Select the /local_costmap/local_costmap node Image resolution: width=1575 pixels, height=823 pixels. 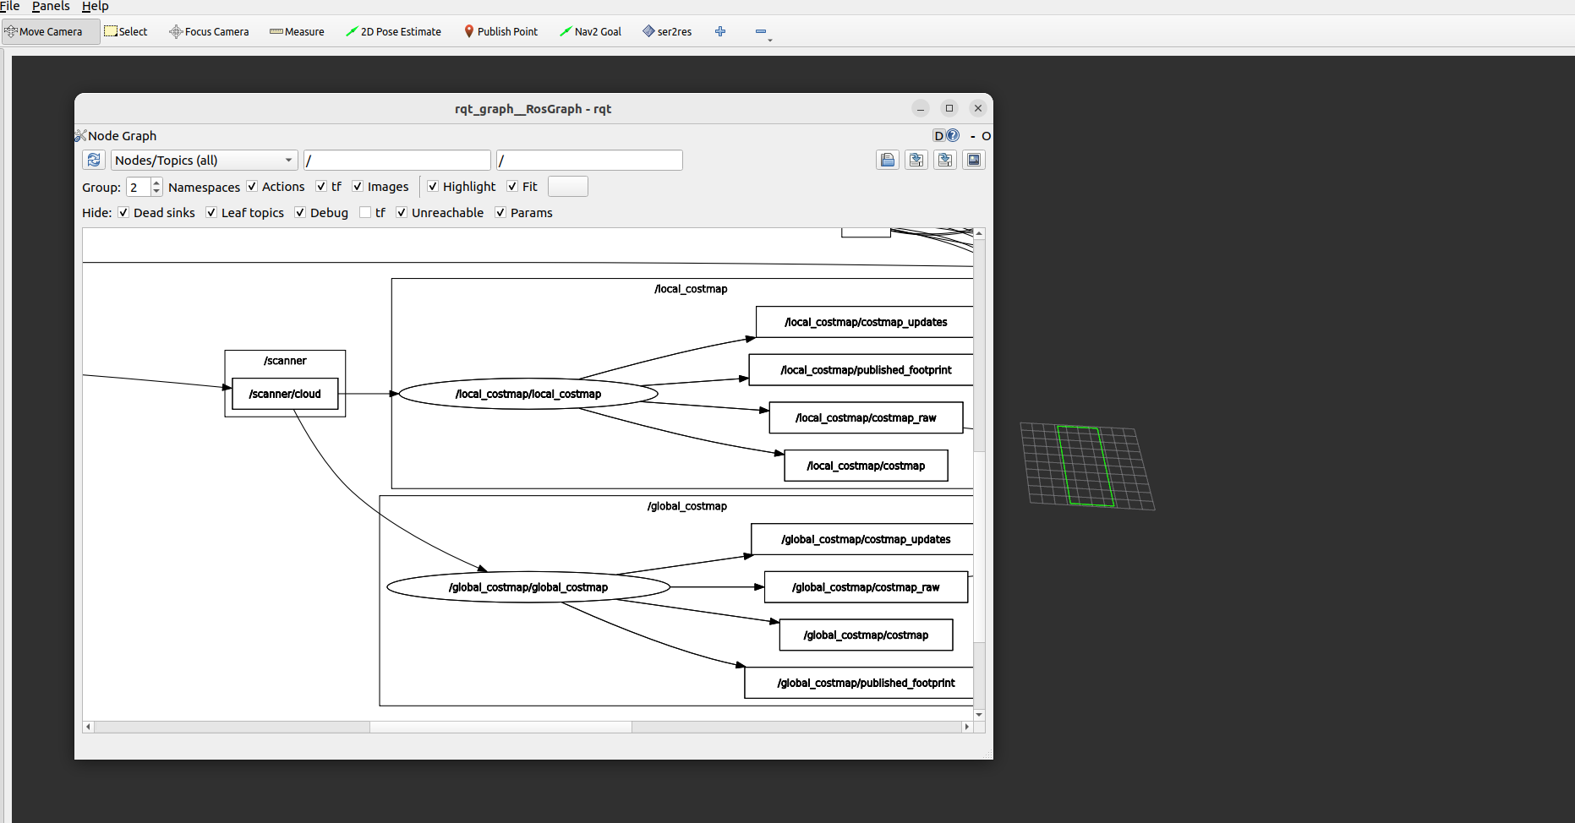click(528, 394)
